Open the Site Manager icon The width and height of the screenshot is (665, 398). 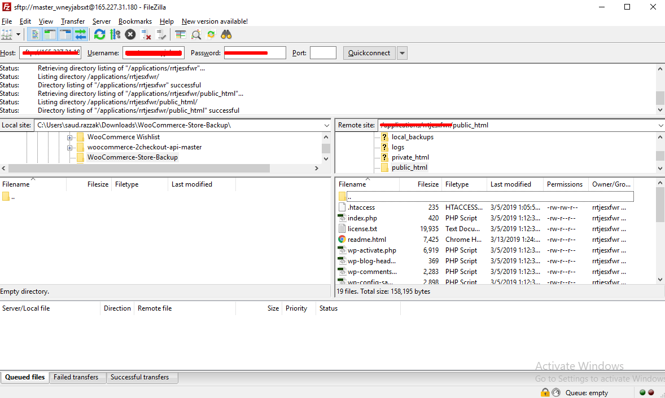[x=7, y=35]
